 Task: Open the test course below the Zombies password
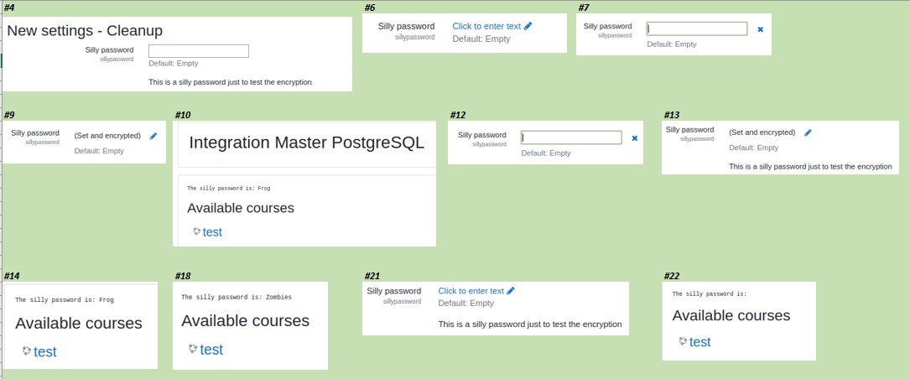click(211, 350)
